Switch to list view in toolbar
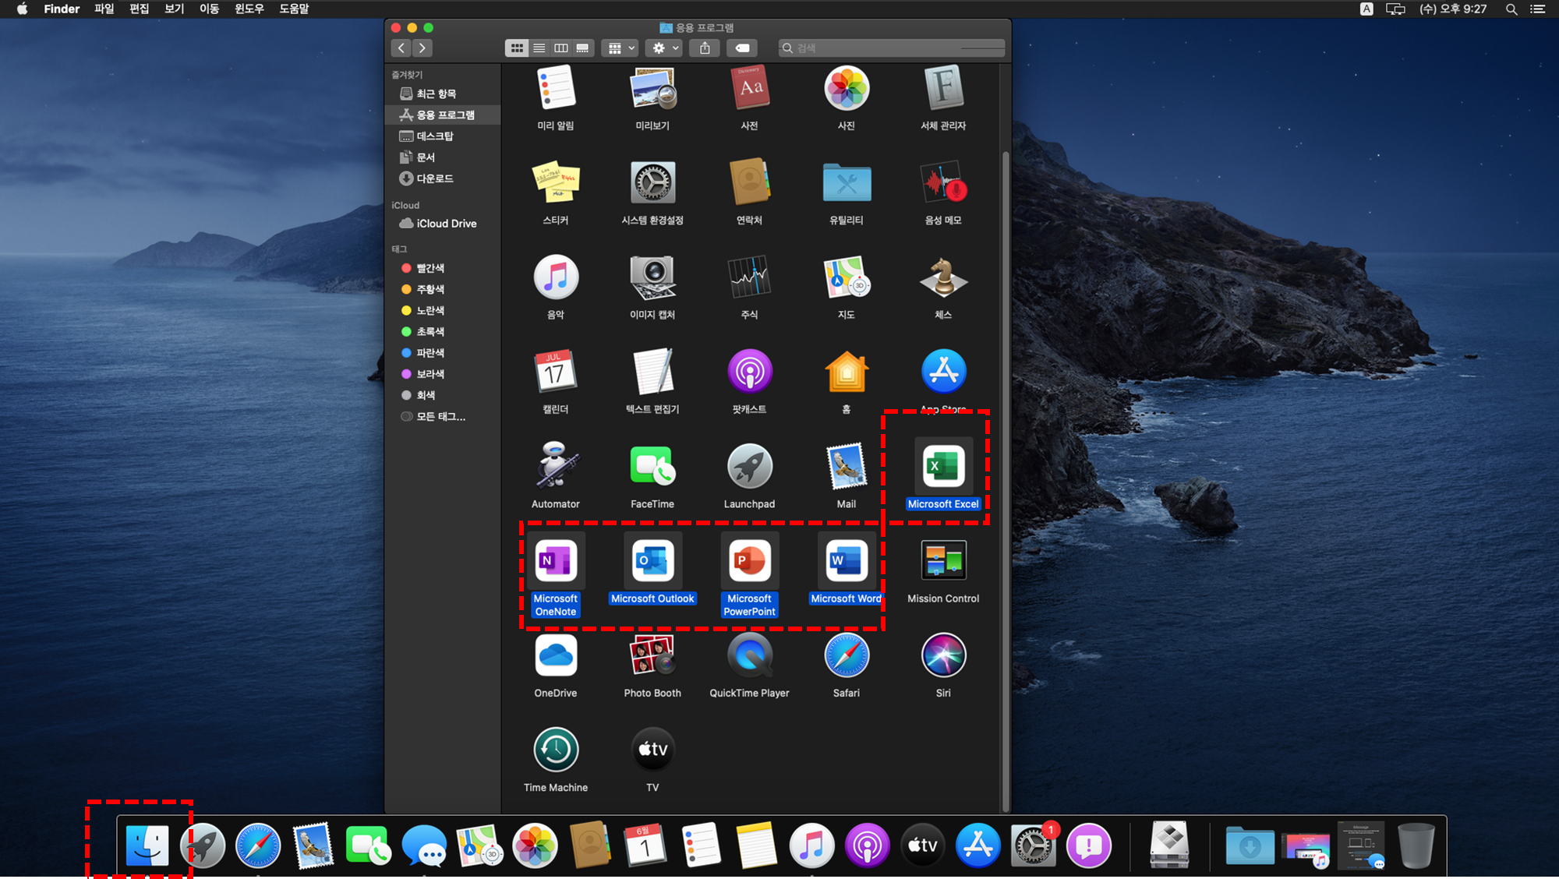This screenshot has width=1559, height=879. click(539, 48)
